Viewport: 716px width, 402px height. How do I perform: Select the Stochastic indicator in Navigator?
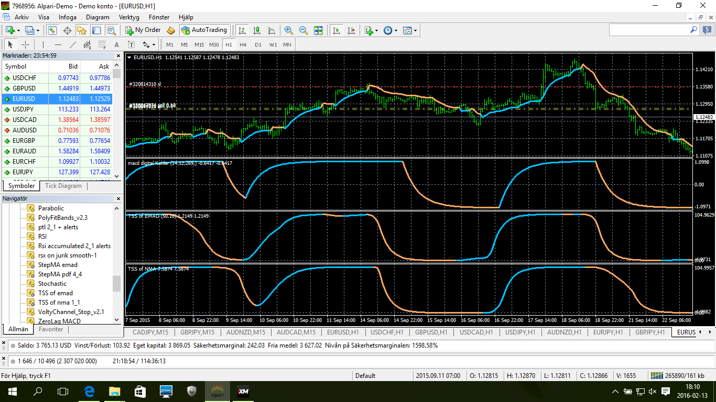coord(52,284)
